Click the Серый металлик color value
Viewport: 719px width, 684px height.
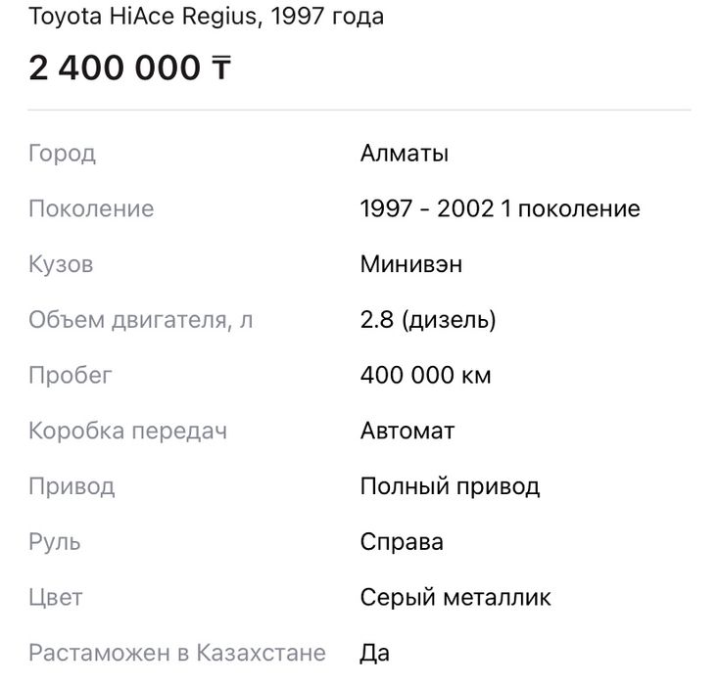455,597
